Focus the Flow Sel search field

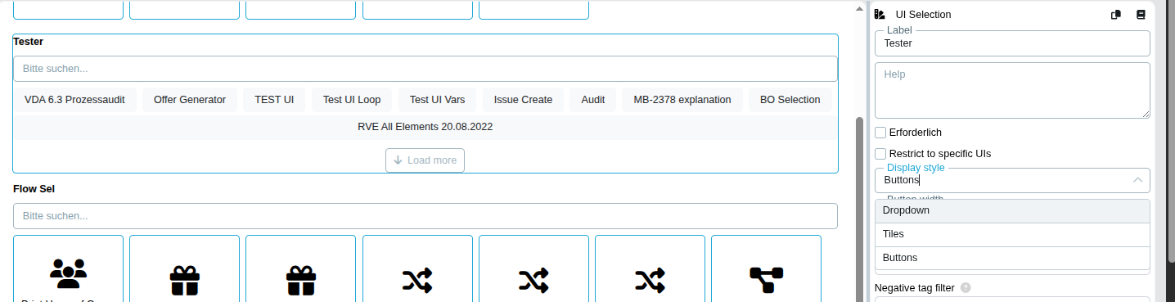pos(425,216)
